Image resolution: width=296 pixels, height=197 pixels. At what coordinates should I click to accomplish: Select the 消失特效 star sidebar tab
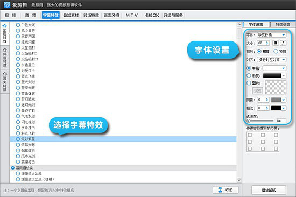[5, 82]
